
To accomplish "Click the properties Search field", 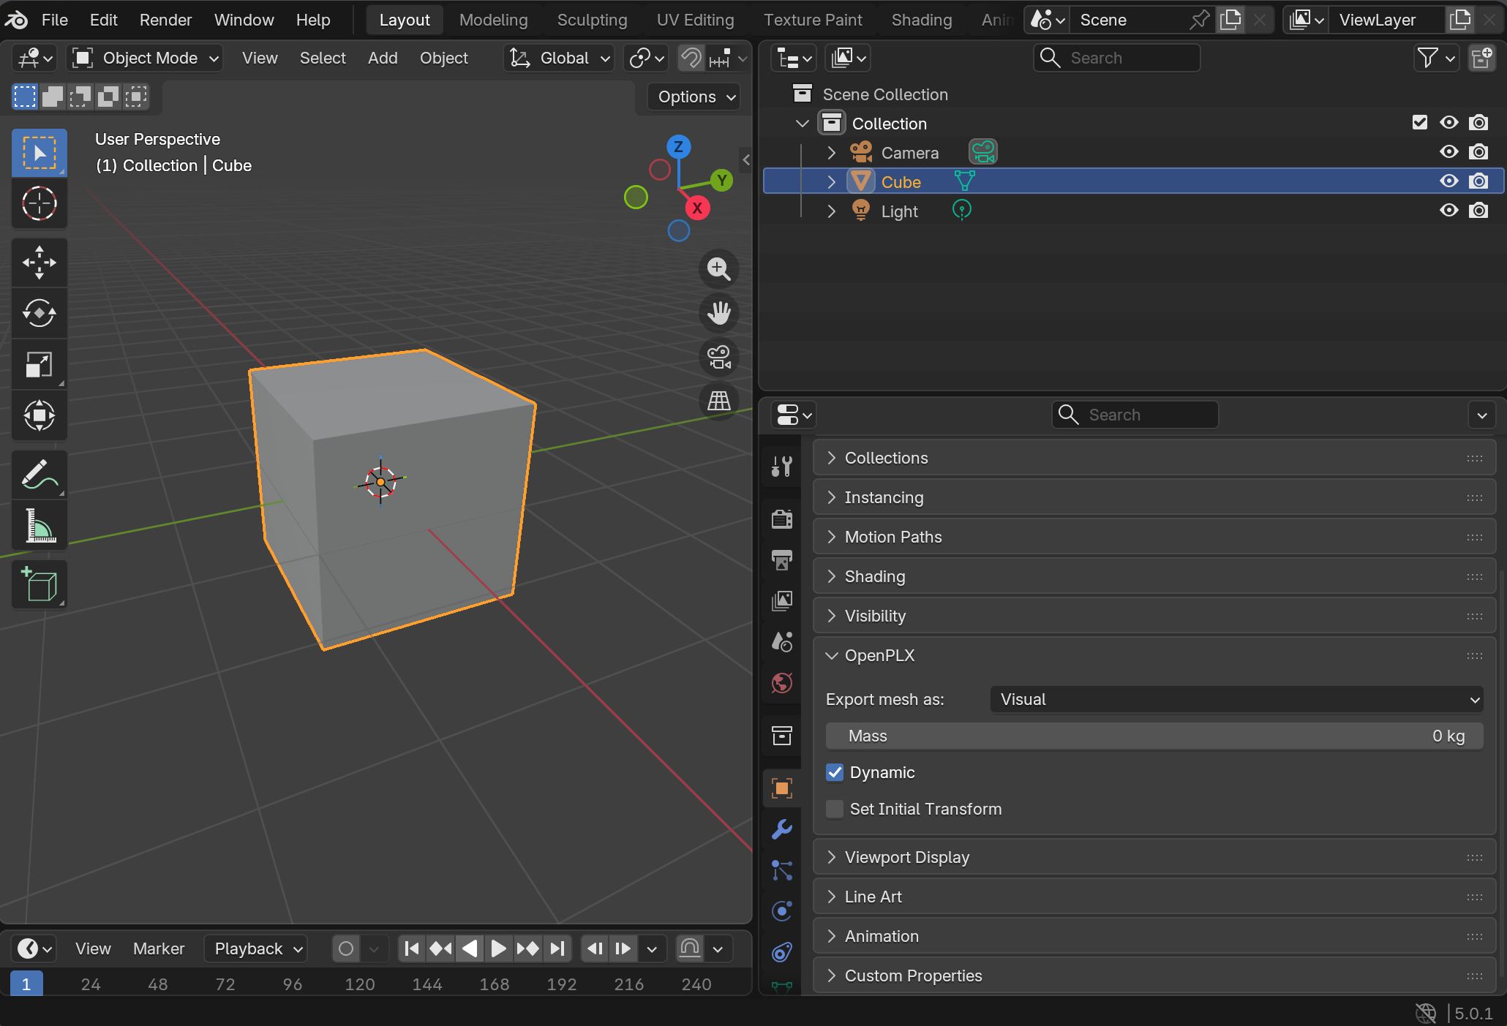I will (x=1135, y=415).
